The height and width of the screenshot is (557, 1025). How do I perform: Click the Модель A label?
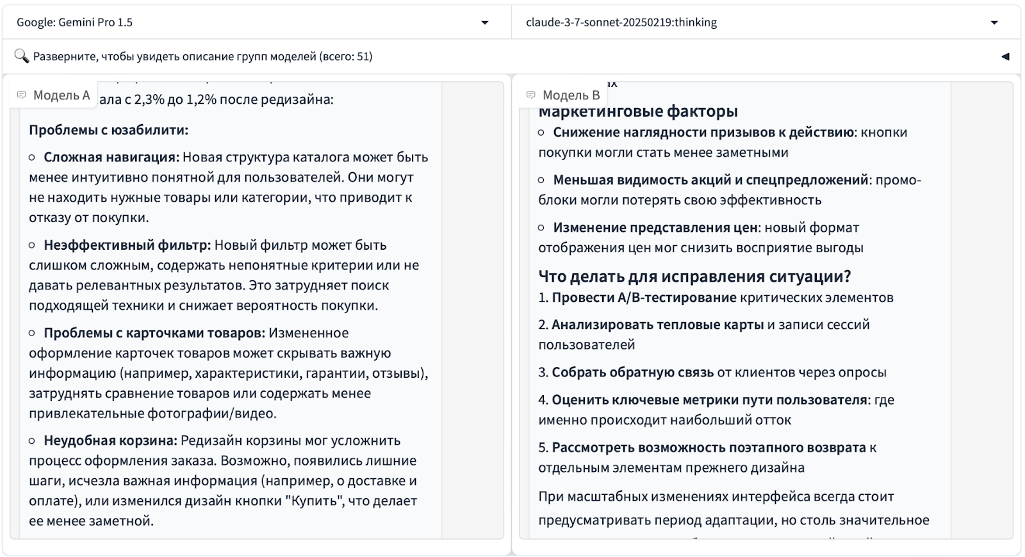pyautogui.click(x=61, y=95)
